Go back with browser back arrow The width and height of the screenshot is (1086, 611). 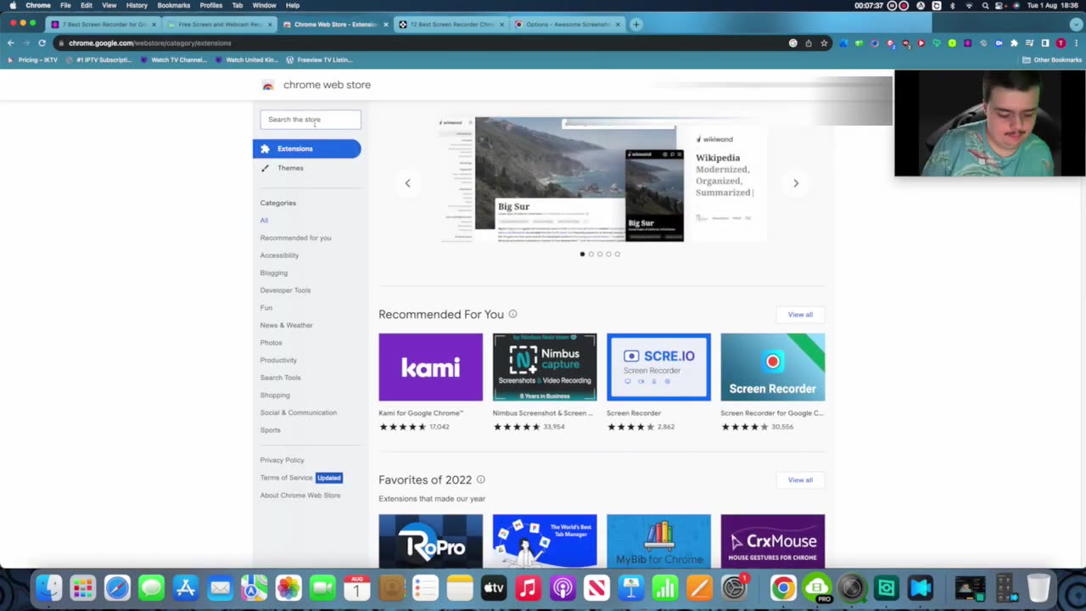tap(10, 42)
